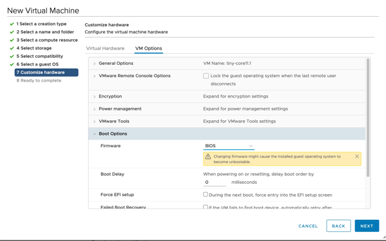This screenshot has height=241, width=386.
Task: Toggle Lock the guest operating system checkbox
Action: click(x=206, y=76)
